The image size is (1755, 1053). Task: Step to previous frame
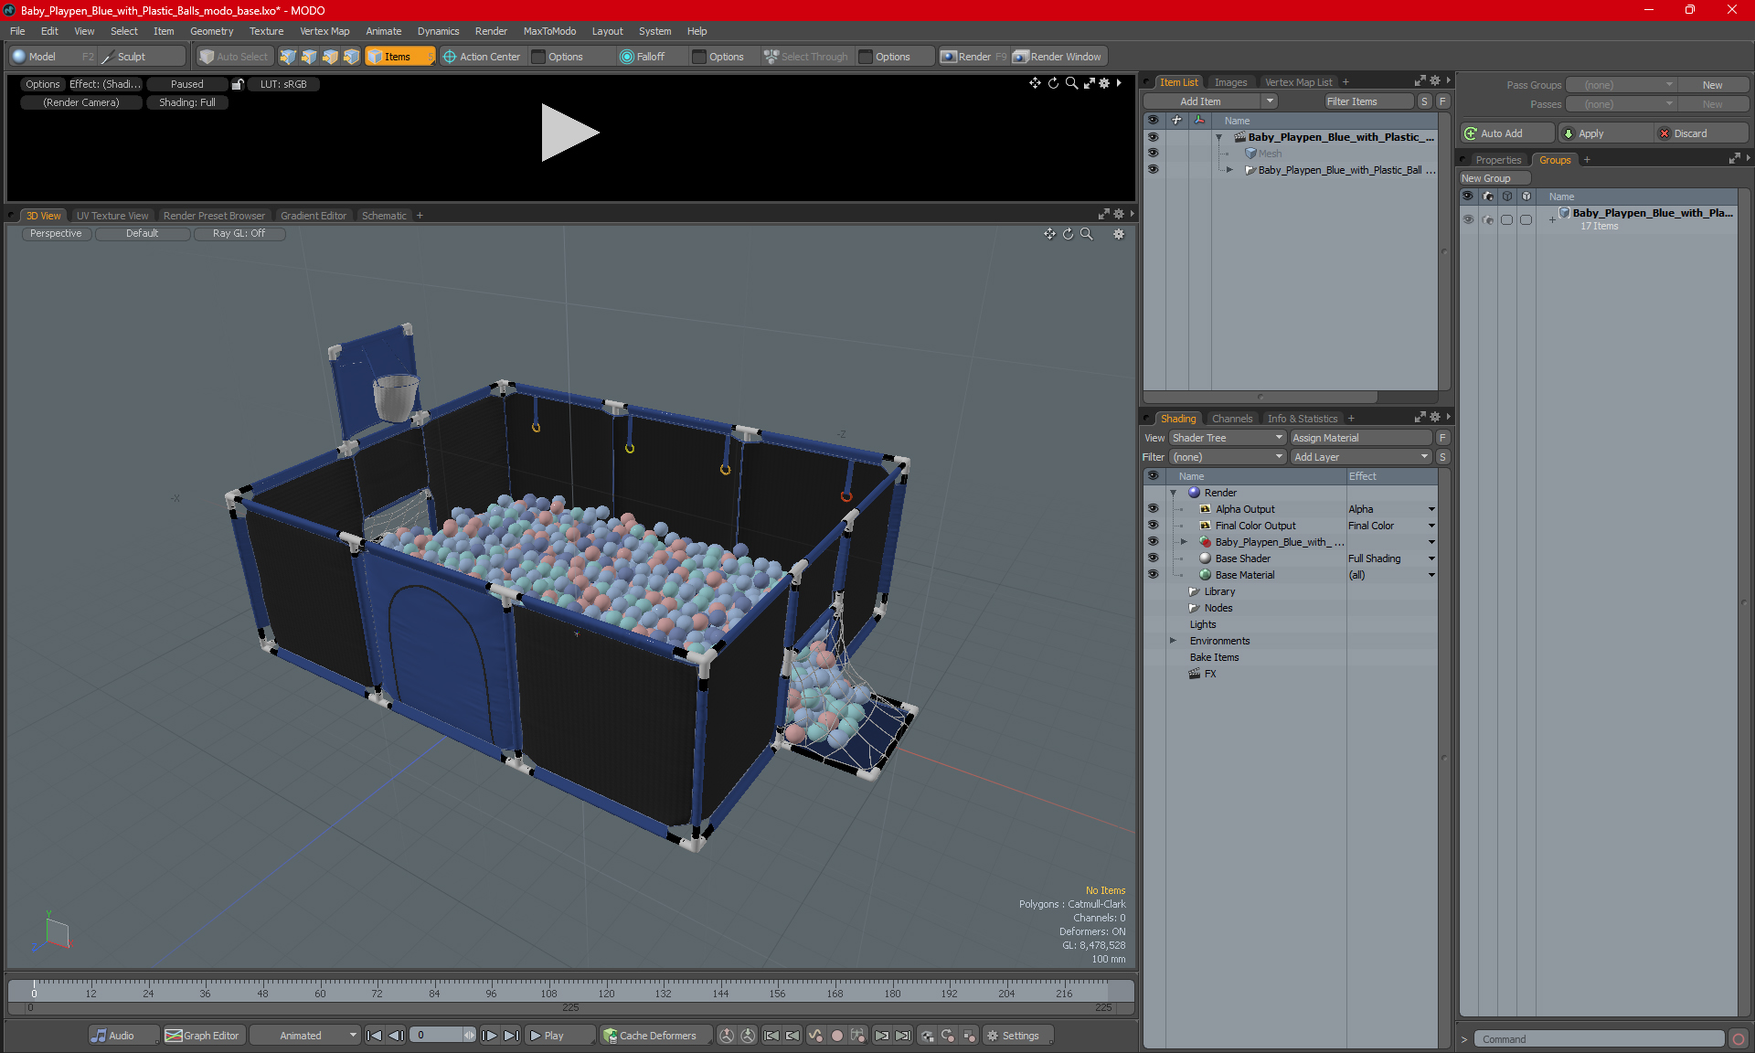[x=396, y=1036]
